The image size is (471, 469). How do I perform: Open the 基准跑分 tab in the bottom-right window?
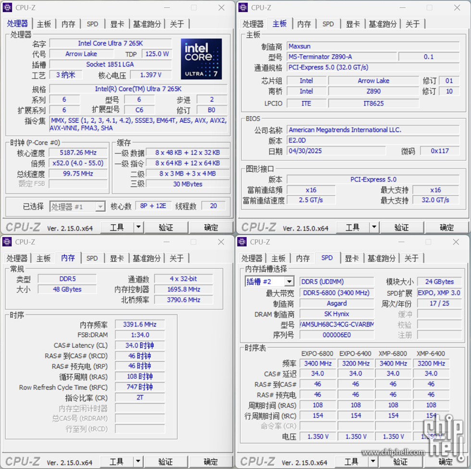[382, 258]
